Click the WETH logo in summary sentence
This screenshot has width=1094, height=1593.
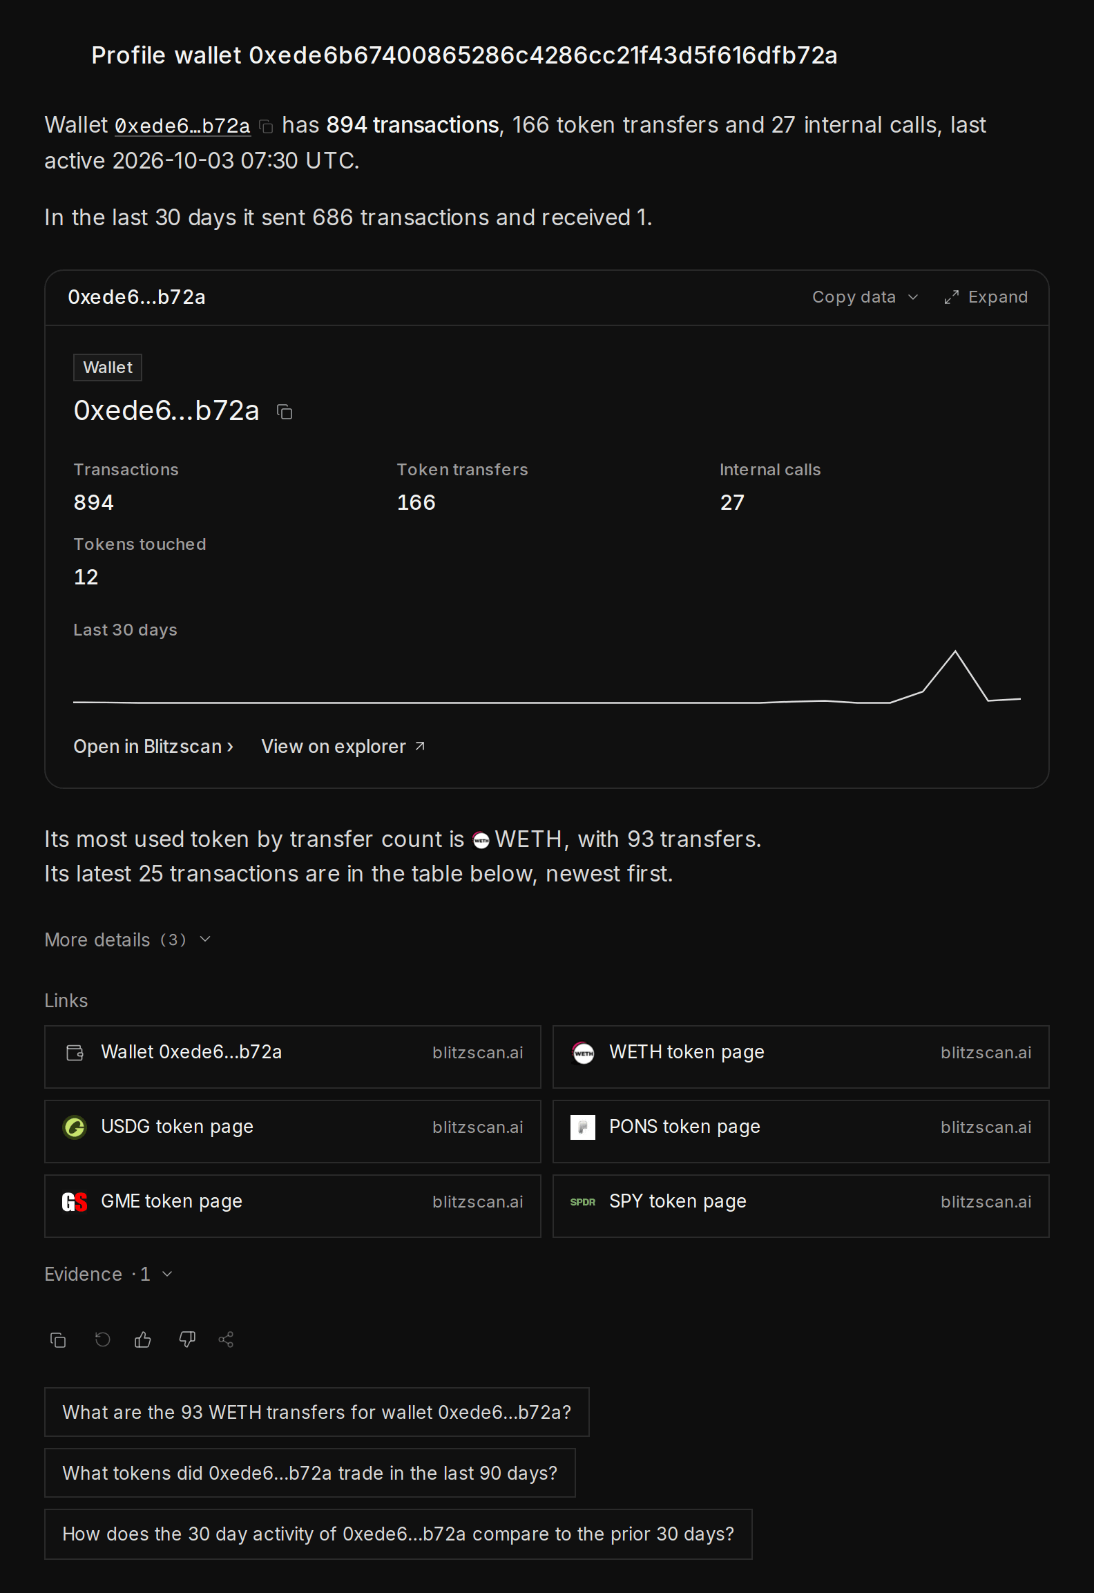(x=481, y=840)
